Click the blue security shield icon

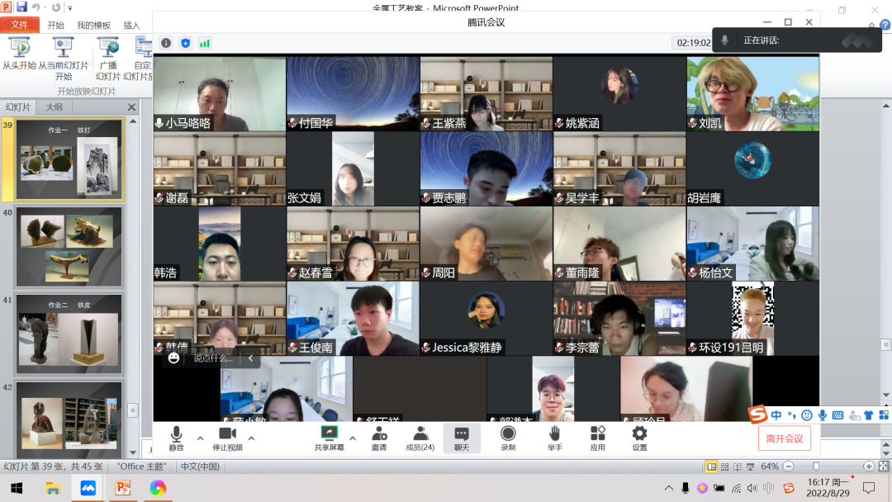tap(186, 43)
